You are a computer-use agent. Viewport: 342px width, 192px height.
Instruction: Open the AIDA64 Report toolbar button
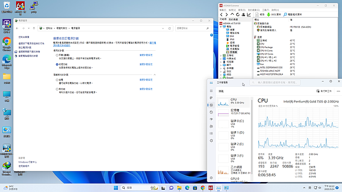click(x=260, y=15)
